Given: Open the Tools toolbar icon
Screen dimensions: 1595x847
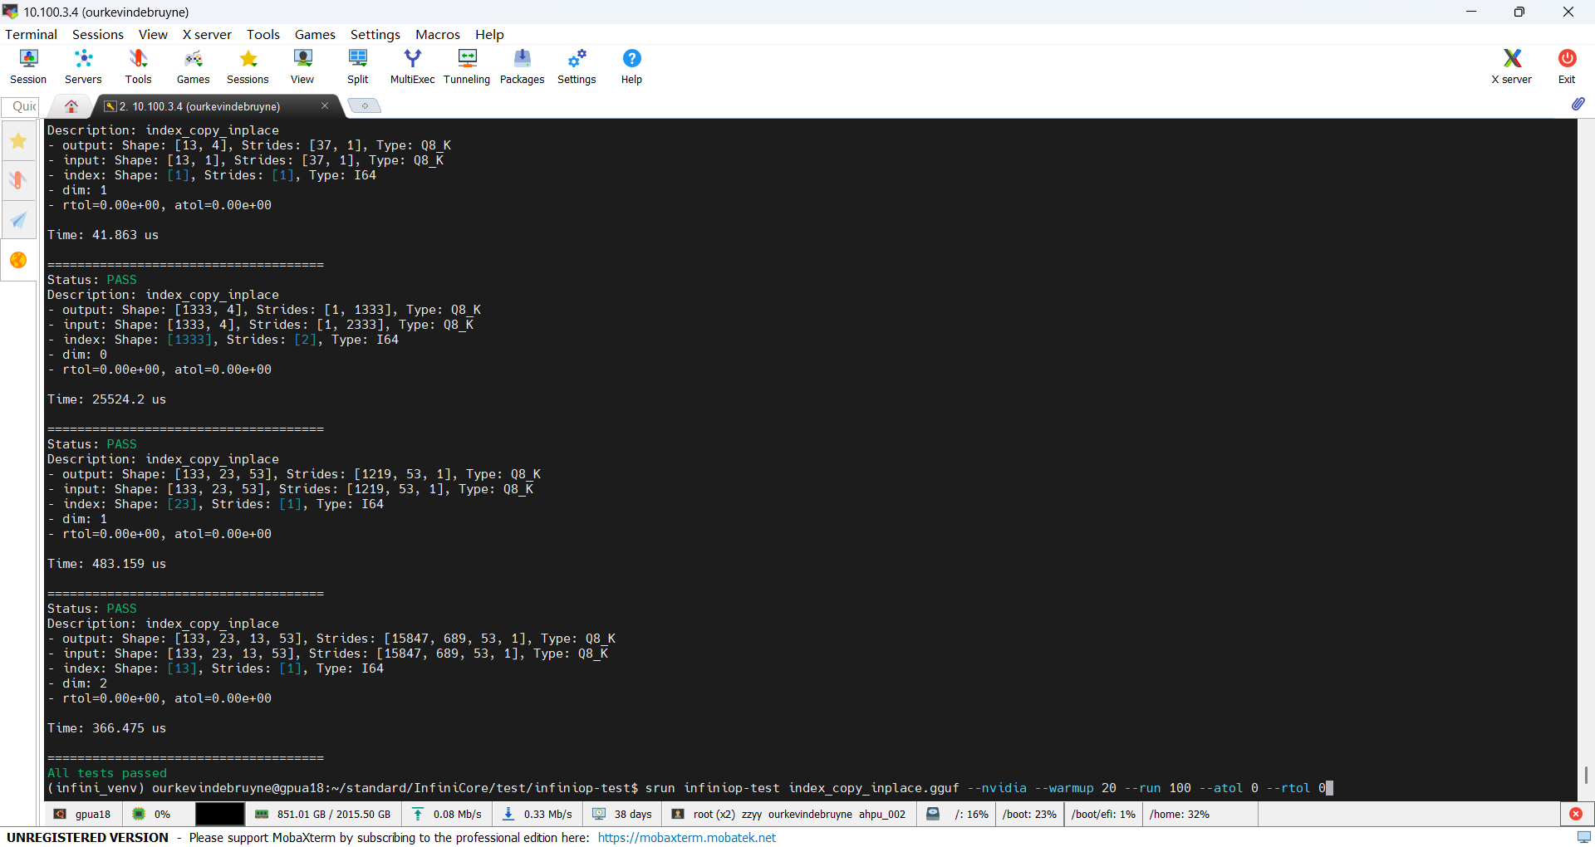Looking at the screenshot, I should click(x=137, y=66).
